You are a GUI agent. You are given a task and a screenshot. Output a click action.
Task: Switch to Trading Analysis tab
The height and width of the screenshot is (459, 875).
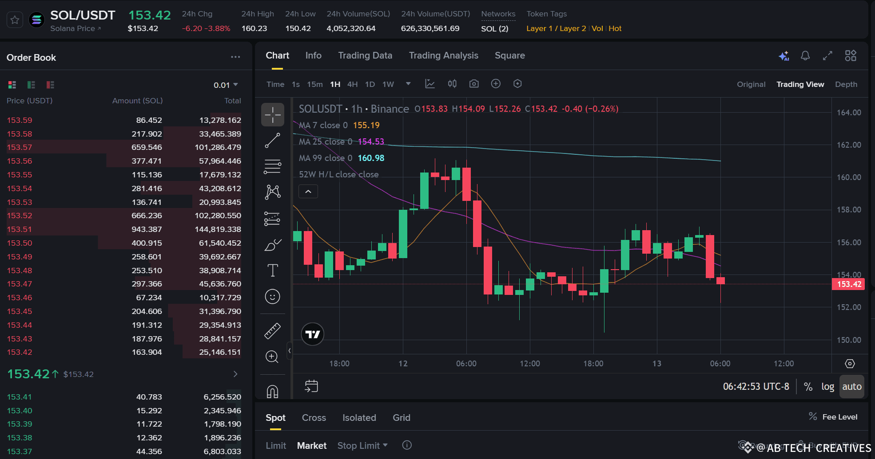click(x=444, y=55)
